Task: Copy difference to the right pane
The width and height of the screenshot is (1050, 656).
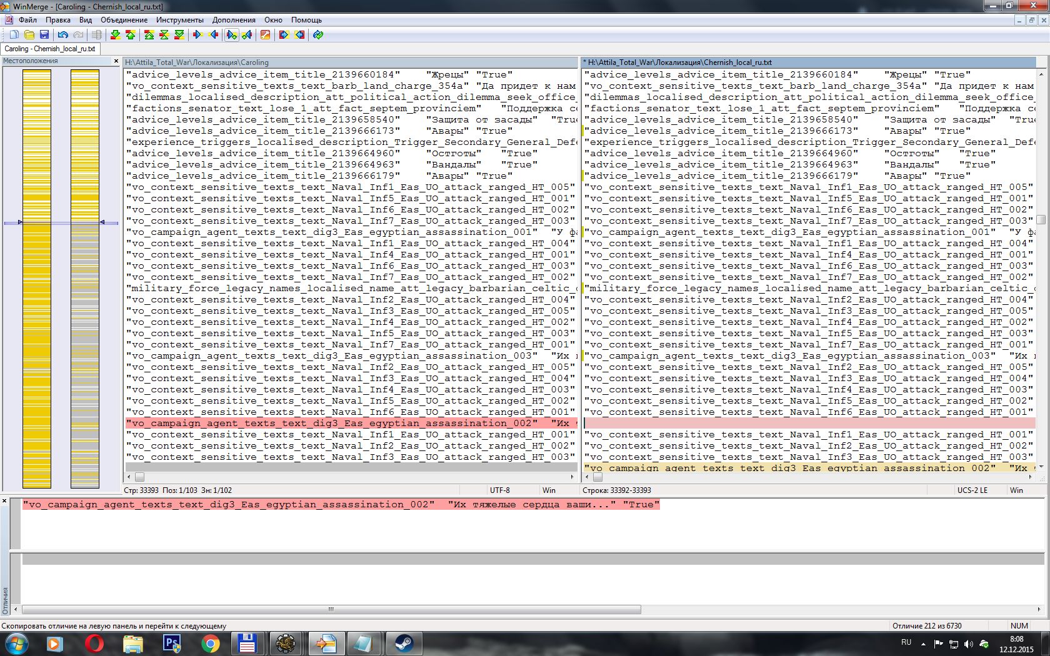Action: (198, 35)
